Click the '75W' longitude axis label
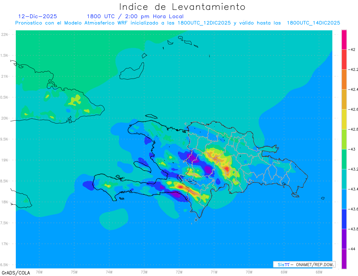The image size is (358, 276). tap(74, 272)
